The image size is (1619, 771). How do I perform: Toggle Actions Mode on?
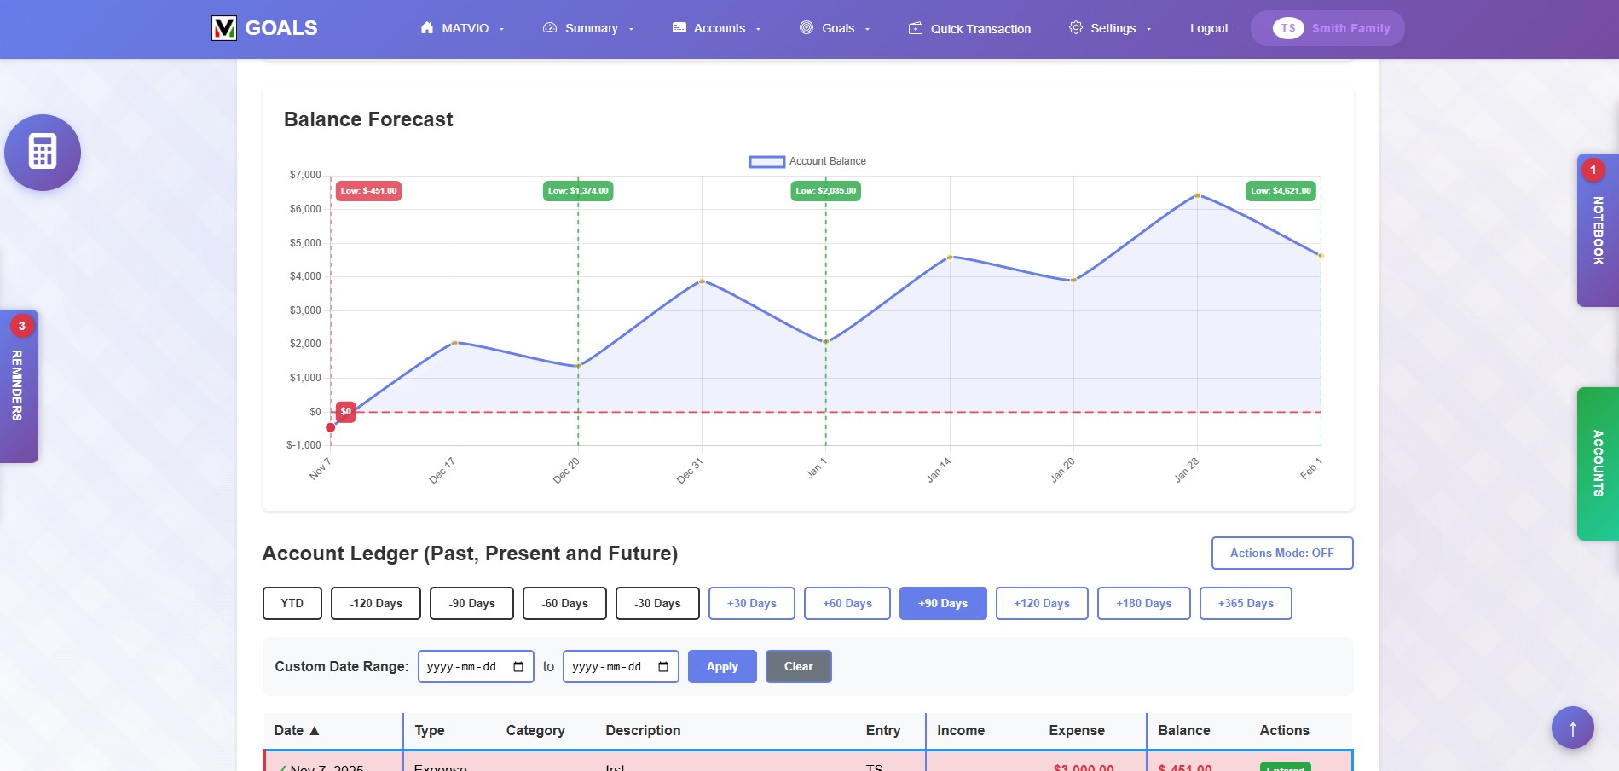[x=1281, y=553]
